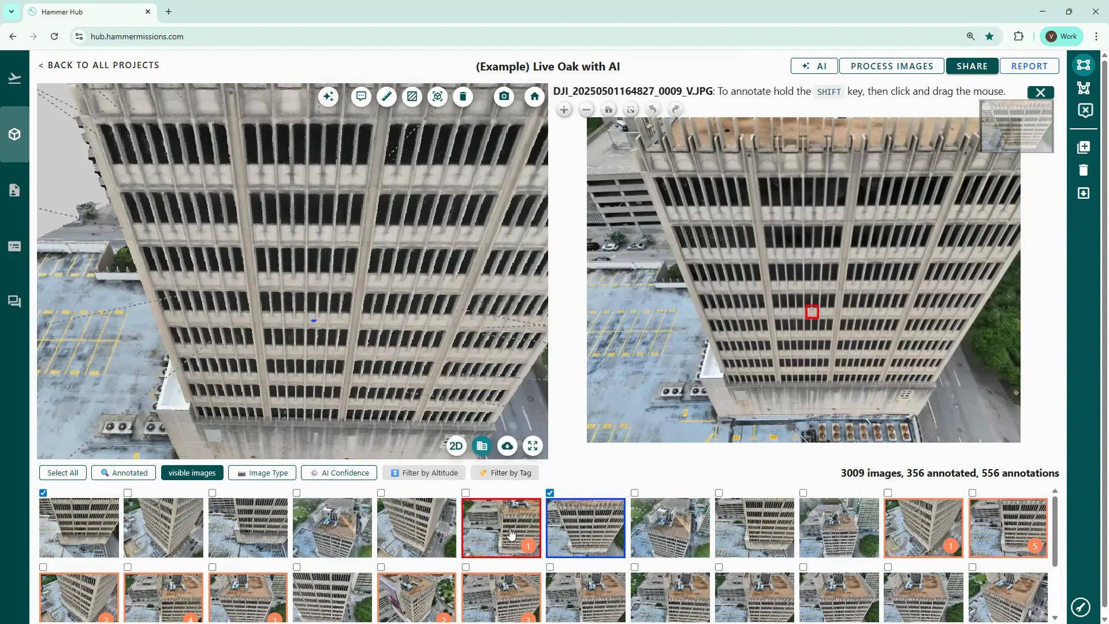
Task: Select the ruler measurement tool
Action: pos(386,96)
